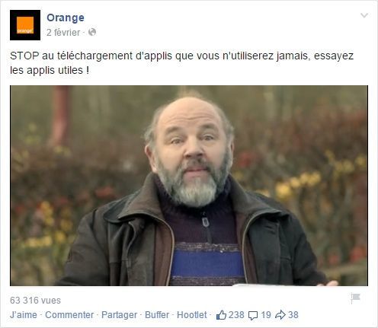The width and height of the screenshot is (378, 328).
Task: Click the thumbs-up likes icon
Action: pos(221,315)
